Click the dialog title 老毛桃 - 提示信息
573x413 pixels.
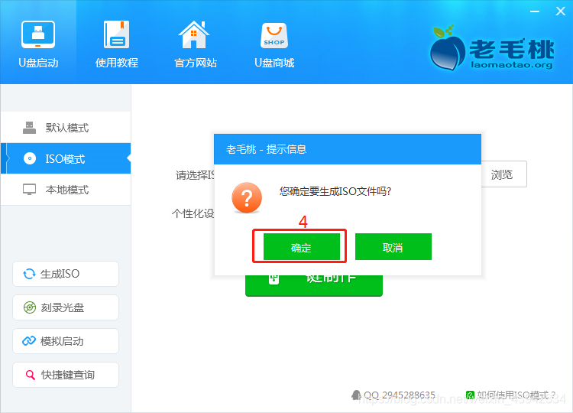[267, 149]
